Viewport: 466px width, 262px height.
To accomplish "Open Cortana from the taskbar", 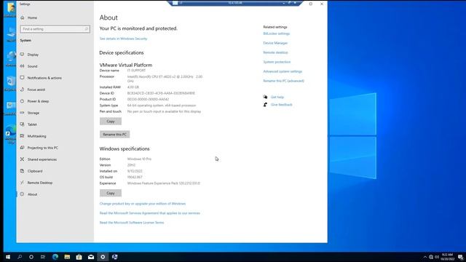I will click(x=31, y=257).
